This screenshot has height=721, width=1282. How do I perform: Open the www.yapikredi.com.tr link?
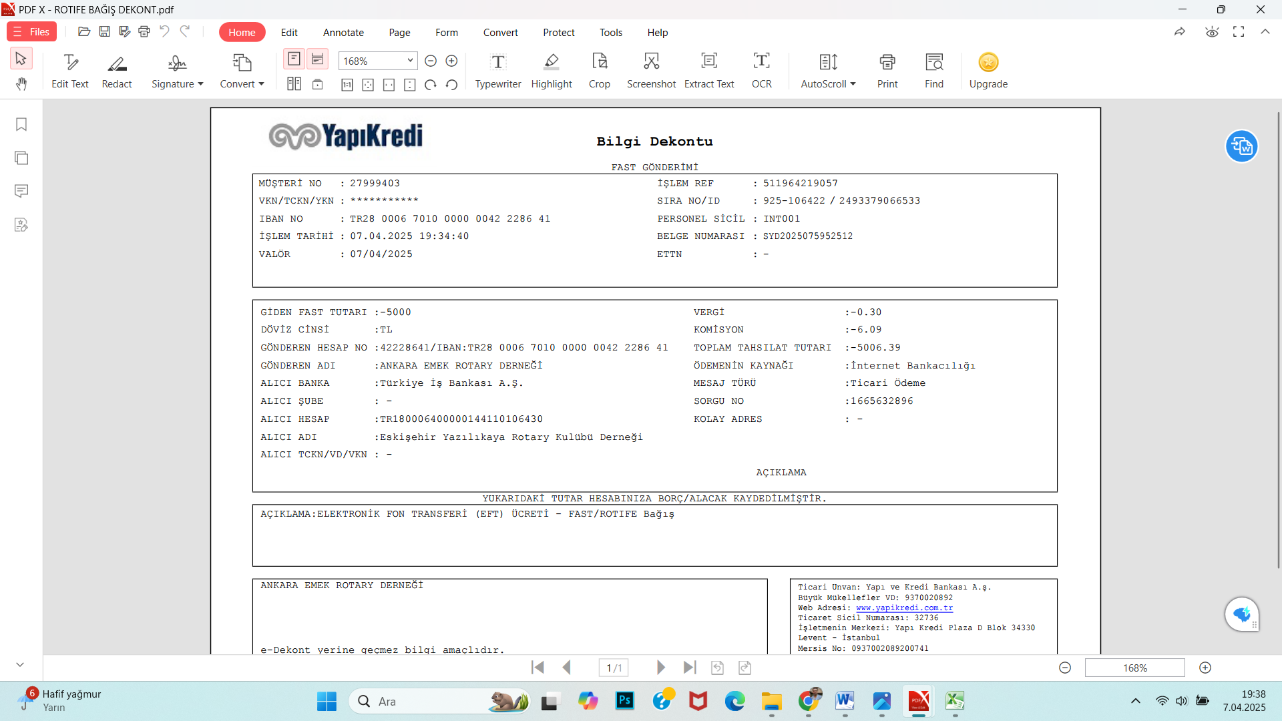[x=904, y=608]
